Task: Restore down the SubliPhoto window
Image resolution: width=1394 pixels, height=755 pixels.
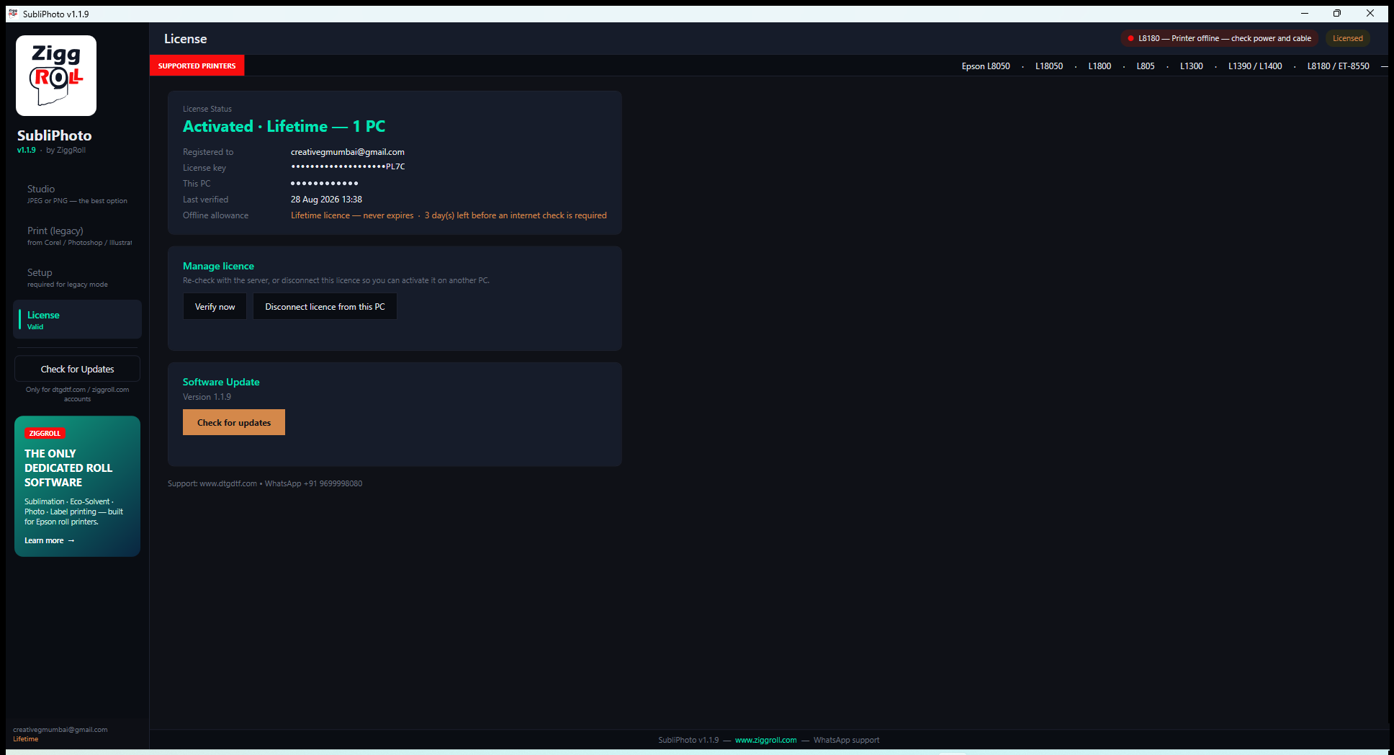Action: (x=1337, y=14)
